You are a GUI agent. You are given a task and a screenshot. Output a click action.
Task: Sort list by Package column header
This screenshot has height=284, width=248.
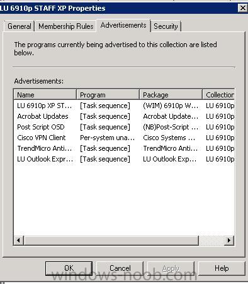tap(171, 95)
